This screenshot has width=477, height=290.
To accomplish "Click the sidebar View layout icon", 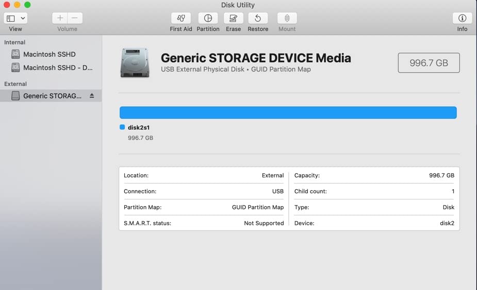I will point(11,18).
